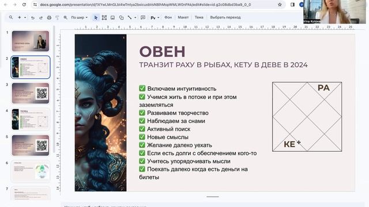Click the ram-horned woman image on slide

pos(101,113)
